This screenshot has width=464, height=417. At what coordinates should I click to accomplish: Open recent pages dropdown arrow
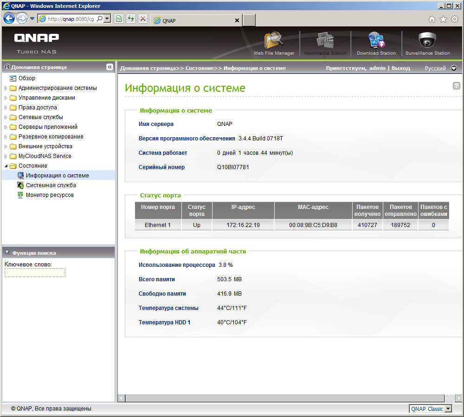[x=32, y=19]
